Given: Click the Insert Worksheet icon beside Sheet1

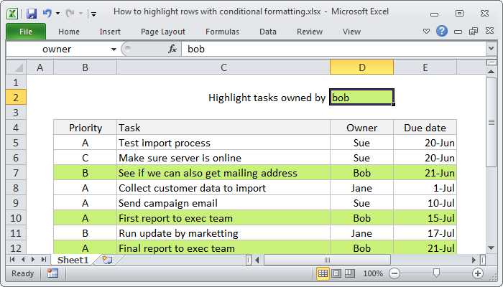Looking at the screenshot, I should click(107, 259).
